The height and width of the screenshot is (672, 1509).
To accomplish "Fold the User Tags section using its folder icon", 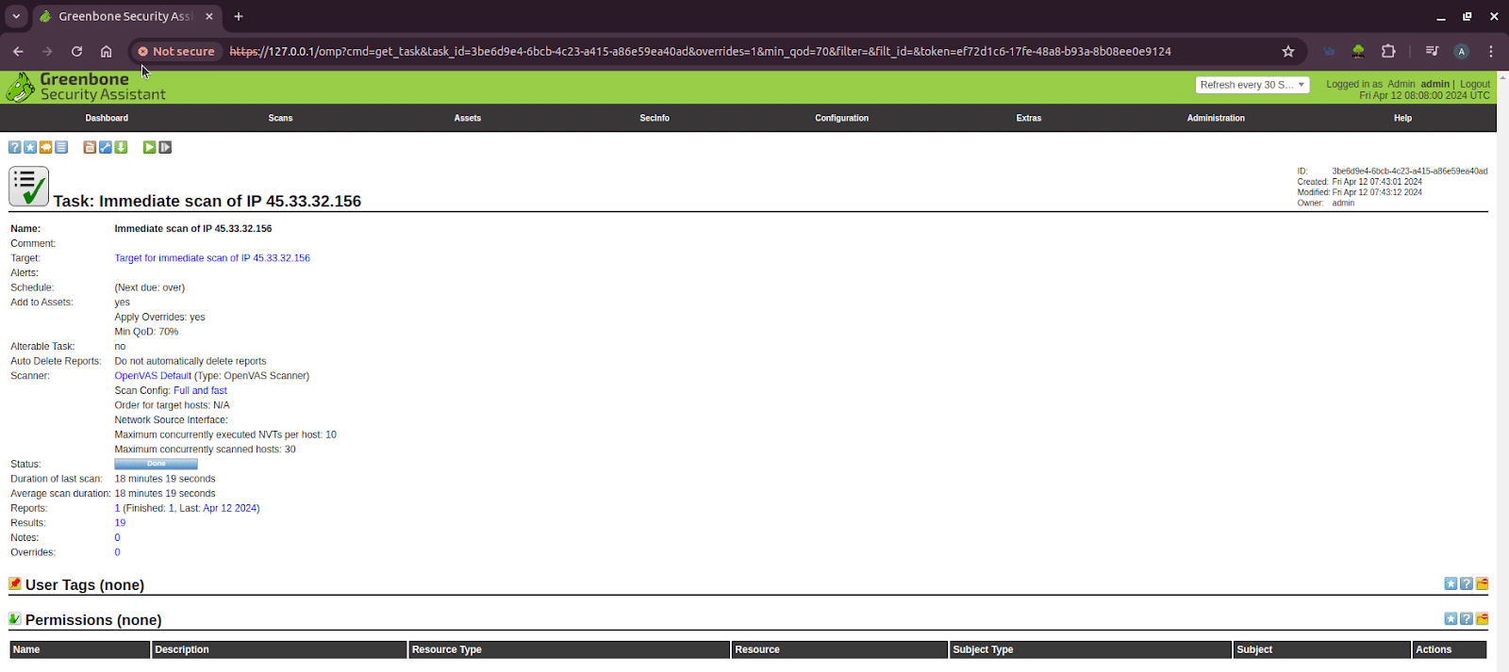I will point(1482,583).
